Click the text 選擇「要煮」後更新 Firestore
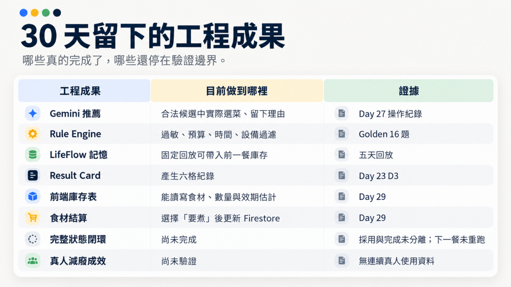The image size is (511, 287). [x=220, y=218]
